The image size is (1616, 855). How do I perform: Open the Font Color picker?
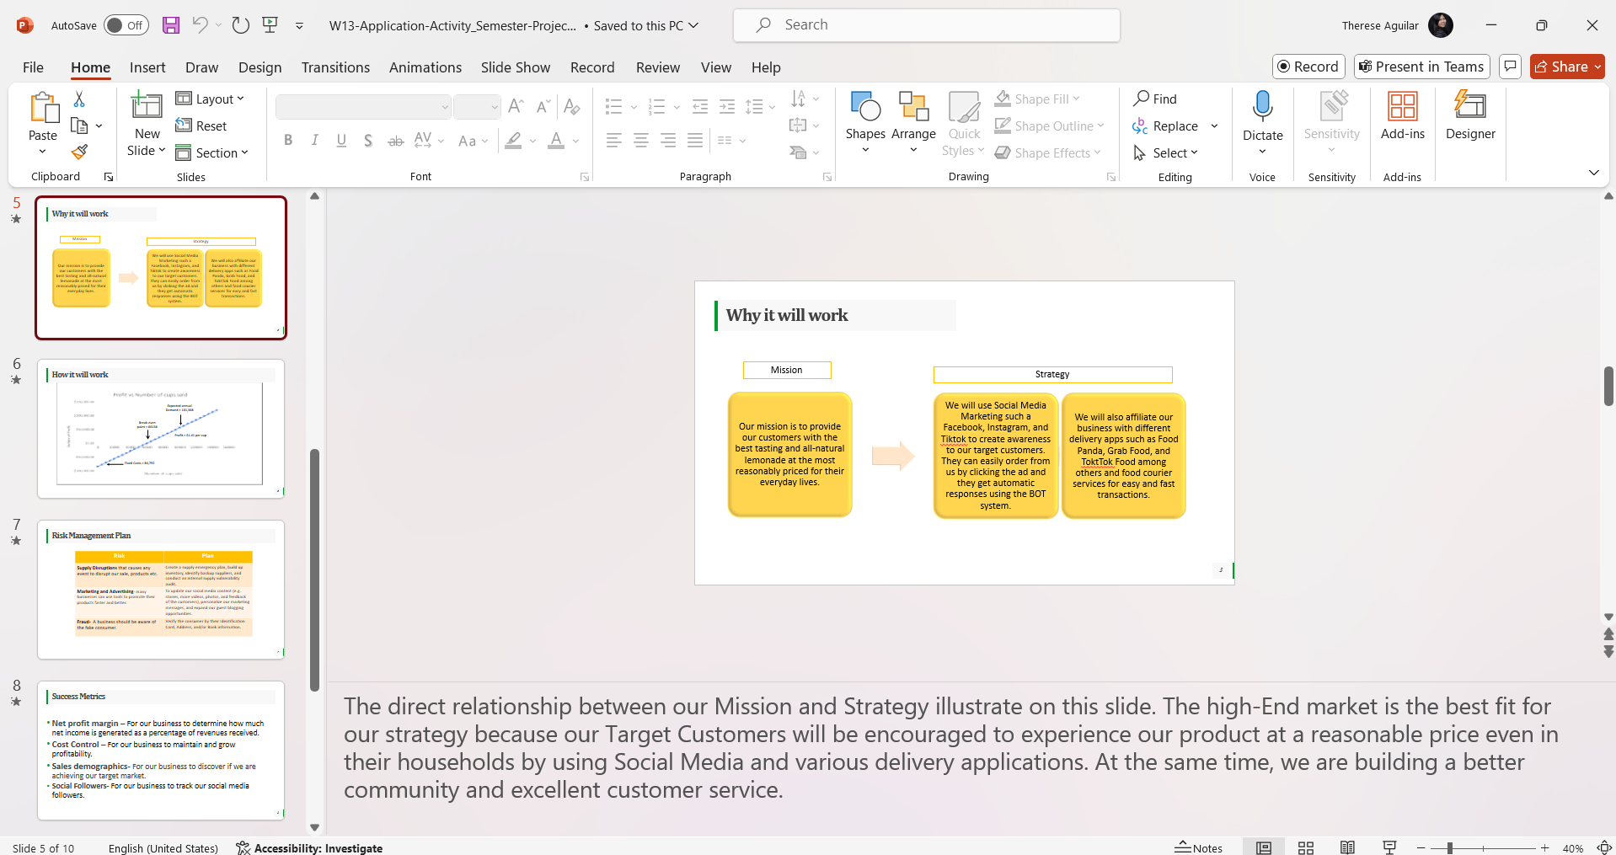(556, 141)
